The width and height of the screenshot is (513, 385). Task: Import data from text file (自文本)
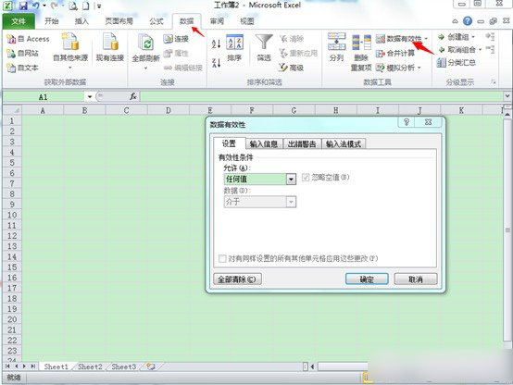pos(23,68)
